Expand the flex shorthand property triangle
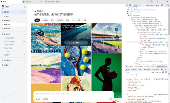The image size is (170, 103). point(132,84)
